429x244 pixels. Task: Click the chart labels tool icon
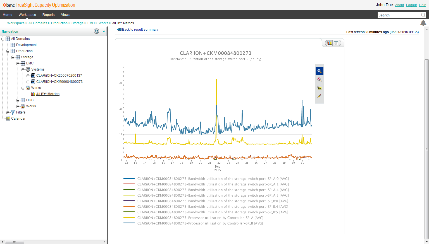click(319, 88)
